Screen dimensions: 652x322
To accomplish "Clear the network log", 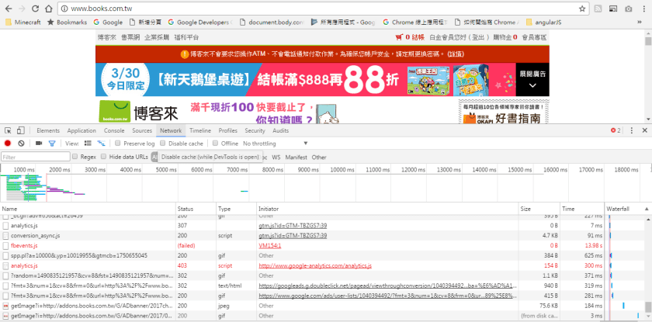I will click(22, 144).
